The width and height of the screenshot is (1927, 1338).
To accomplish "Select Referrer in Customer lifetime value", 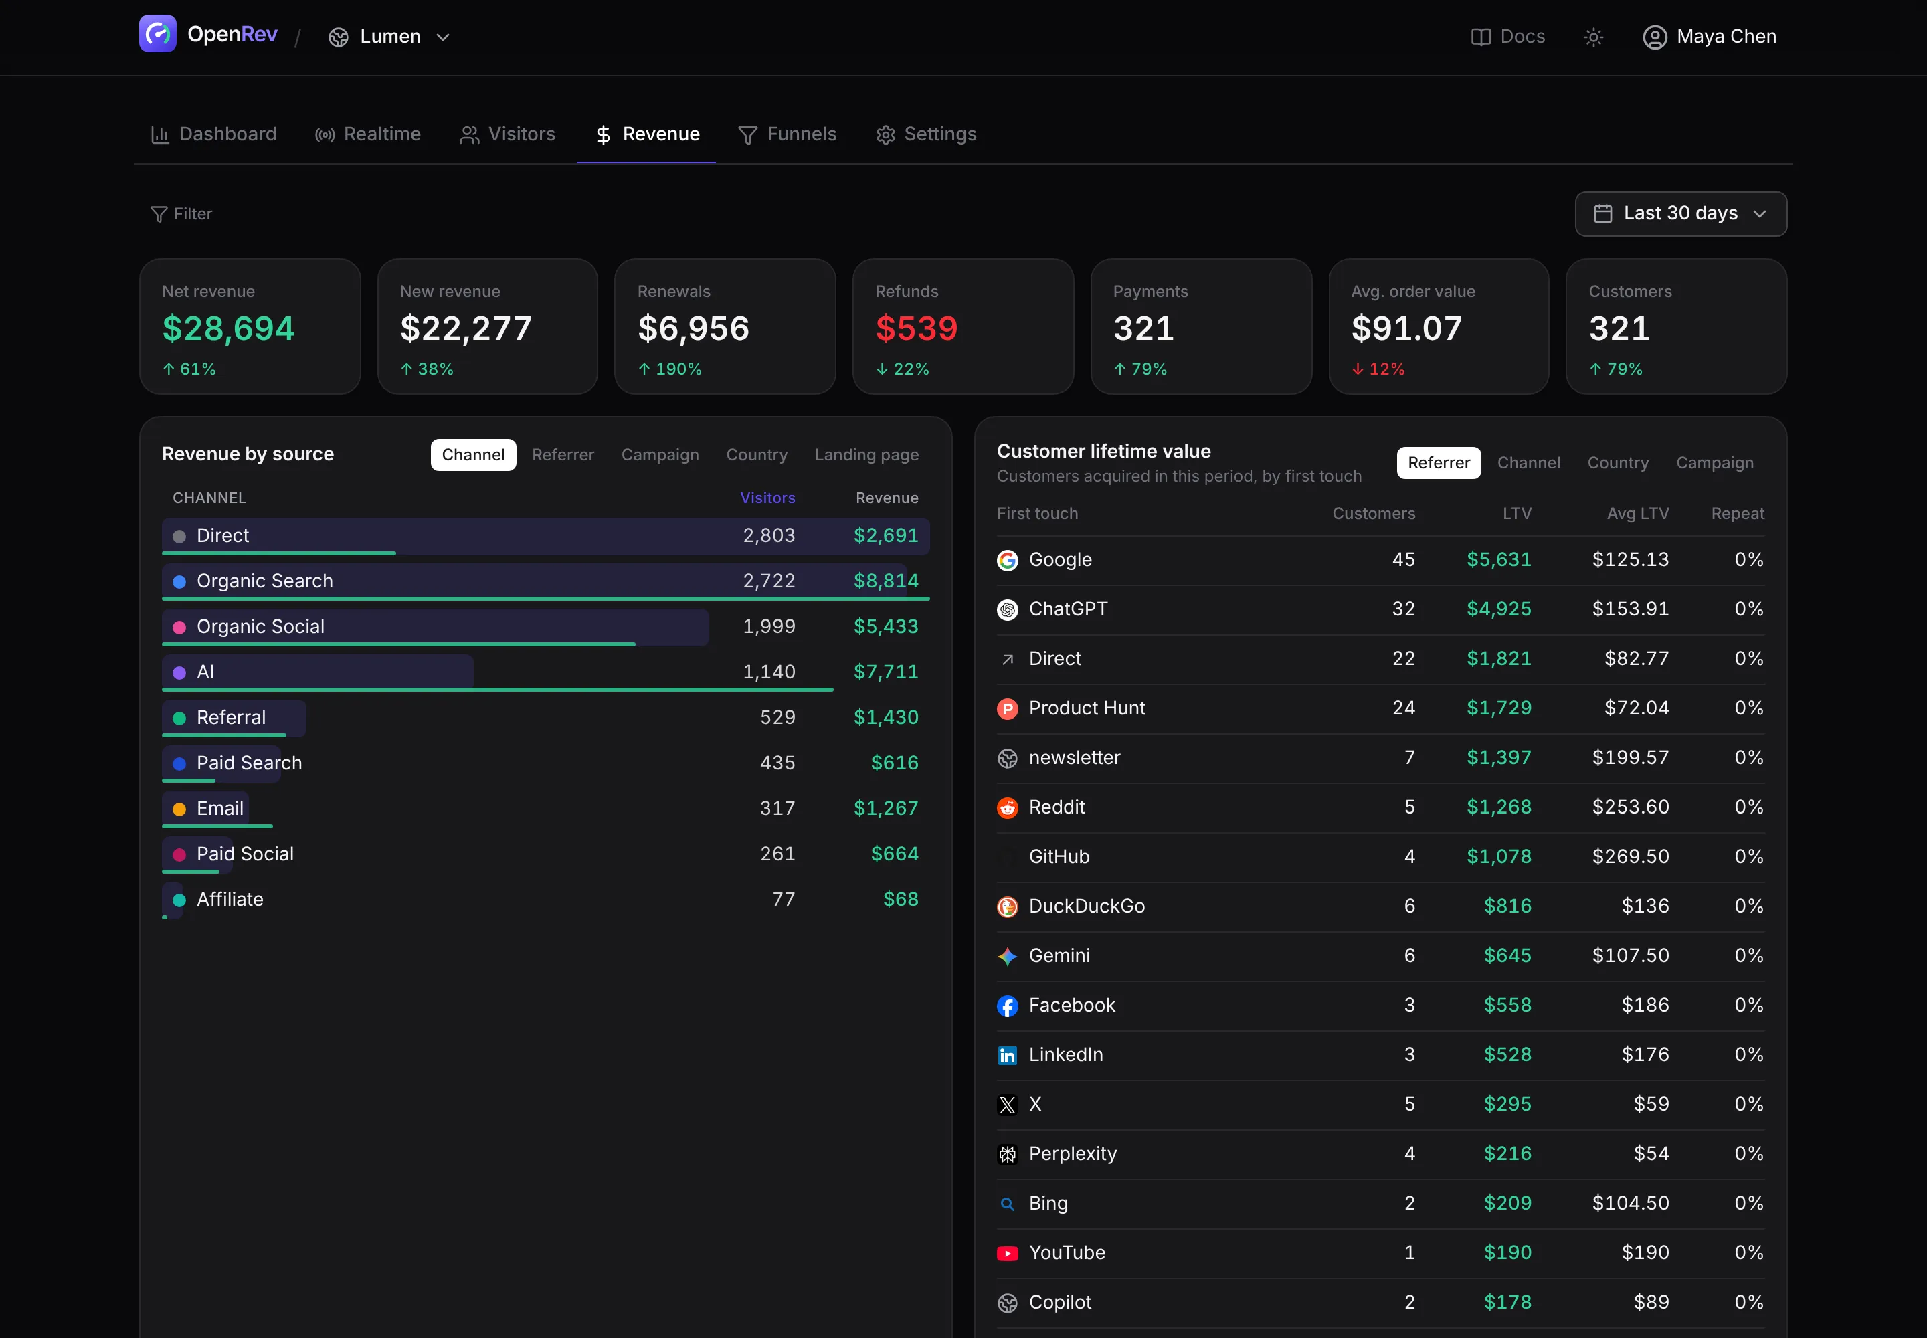I will click(x=1438, y=463).
